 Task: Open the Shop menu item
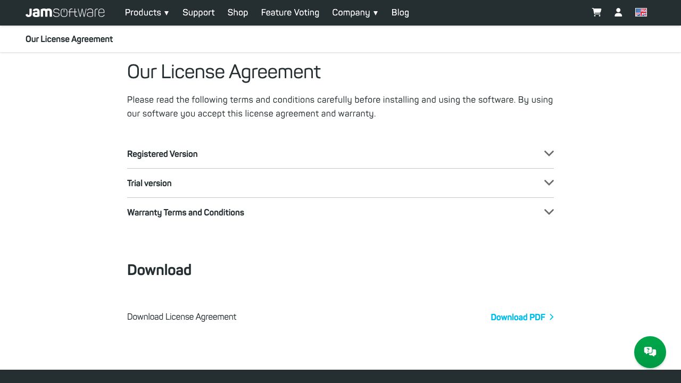238,12
